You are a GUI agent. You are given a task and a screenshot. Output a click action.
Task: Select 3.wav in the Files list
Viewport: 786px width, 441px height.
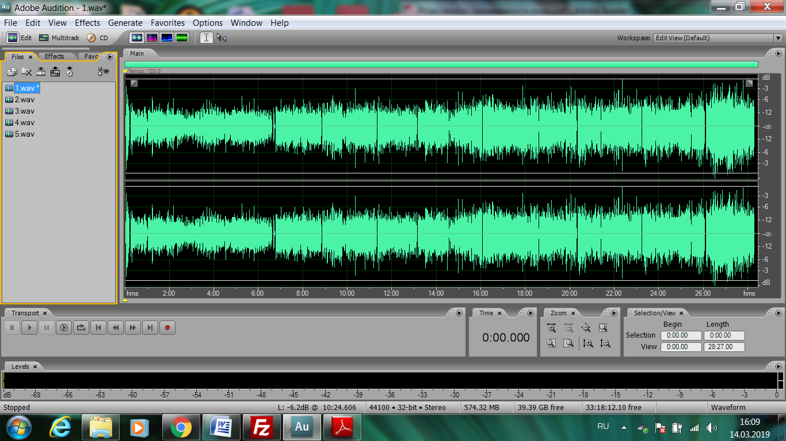(x=25, y=111)
